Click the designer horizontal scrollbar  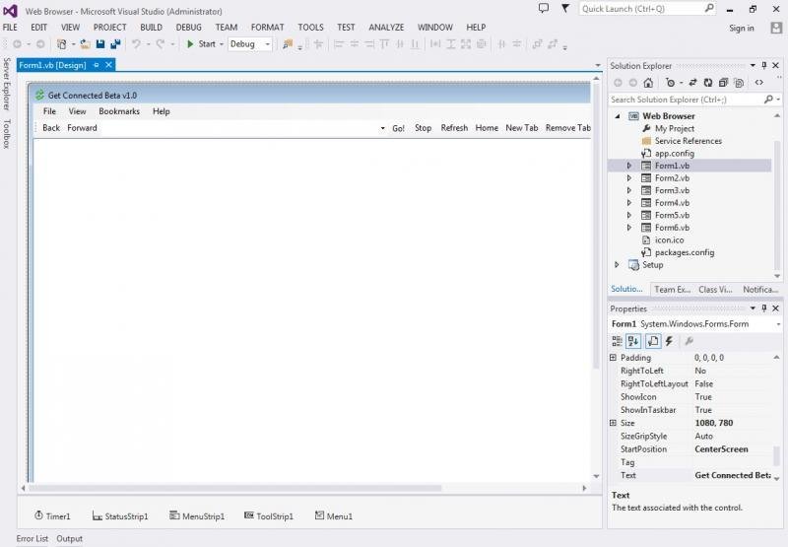point(235,488)
